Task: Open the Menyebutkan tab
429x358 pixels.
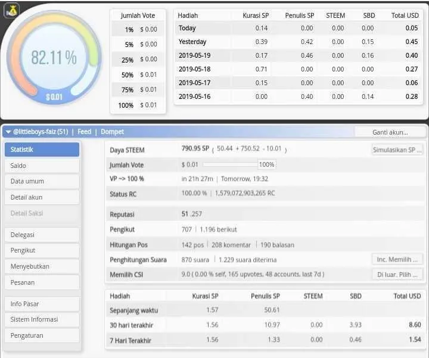Action: click(42, 267)
